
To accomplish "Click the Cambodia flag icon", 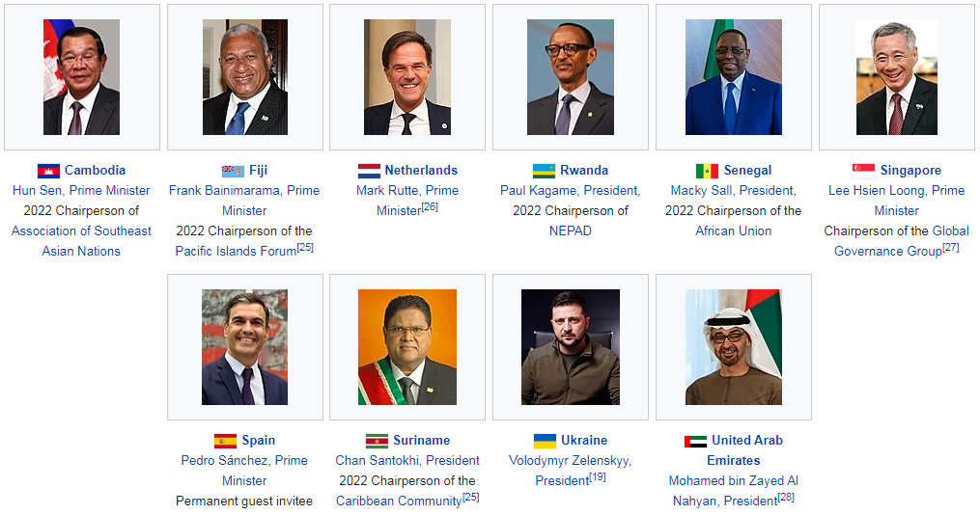I will pyautogui.click(x=48, y=171).
